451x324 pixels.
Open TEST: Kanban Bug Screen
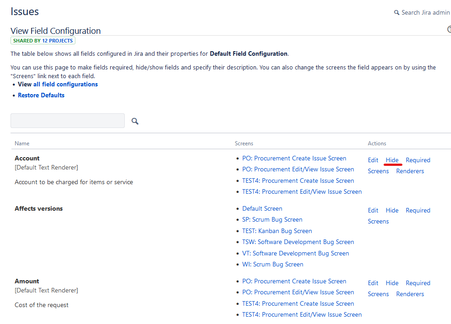coord(277,231)
